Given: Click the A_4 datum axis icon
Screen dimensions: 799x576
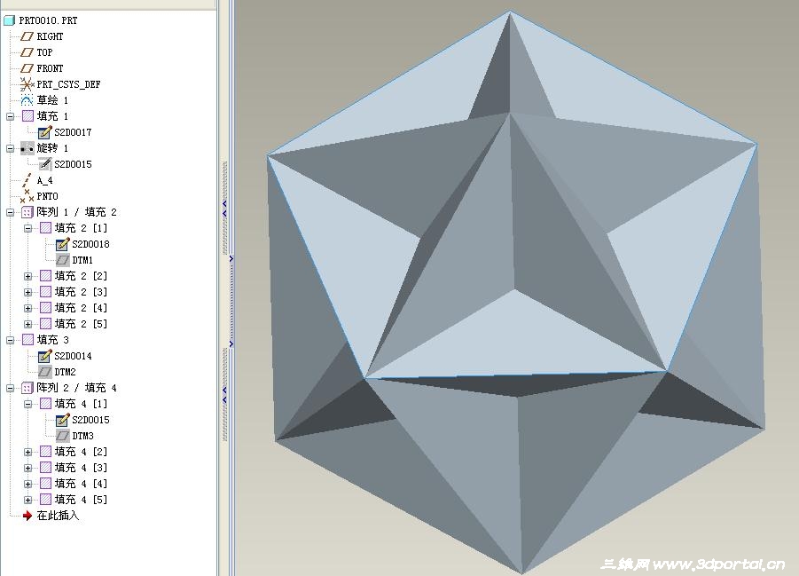Looking at the screenshot, I should (27, 180).
